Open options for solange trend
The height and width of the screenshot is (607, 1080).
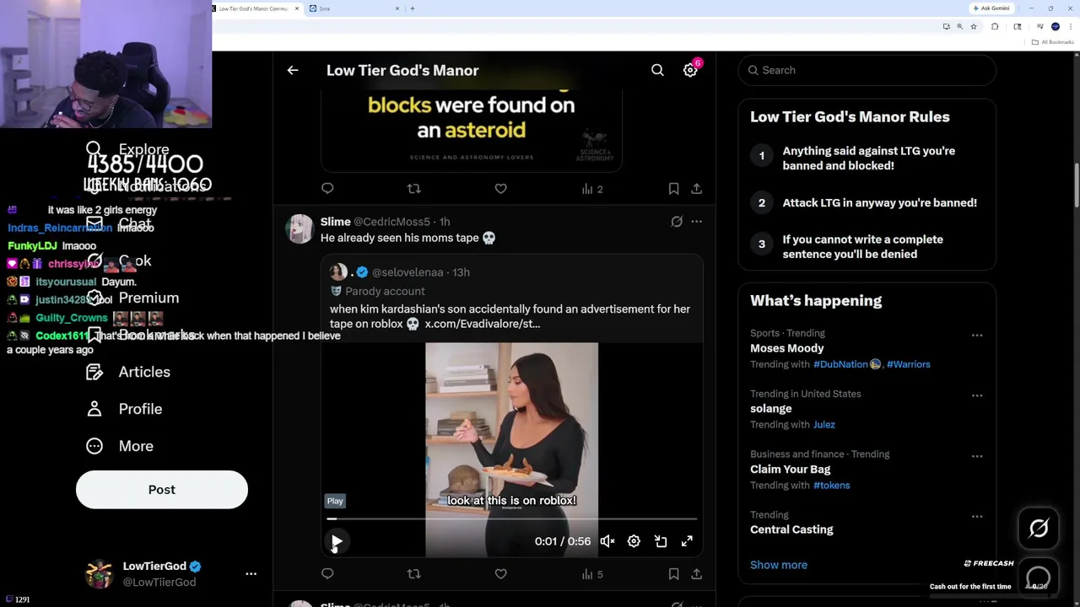[x=977, y=395]
